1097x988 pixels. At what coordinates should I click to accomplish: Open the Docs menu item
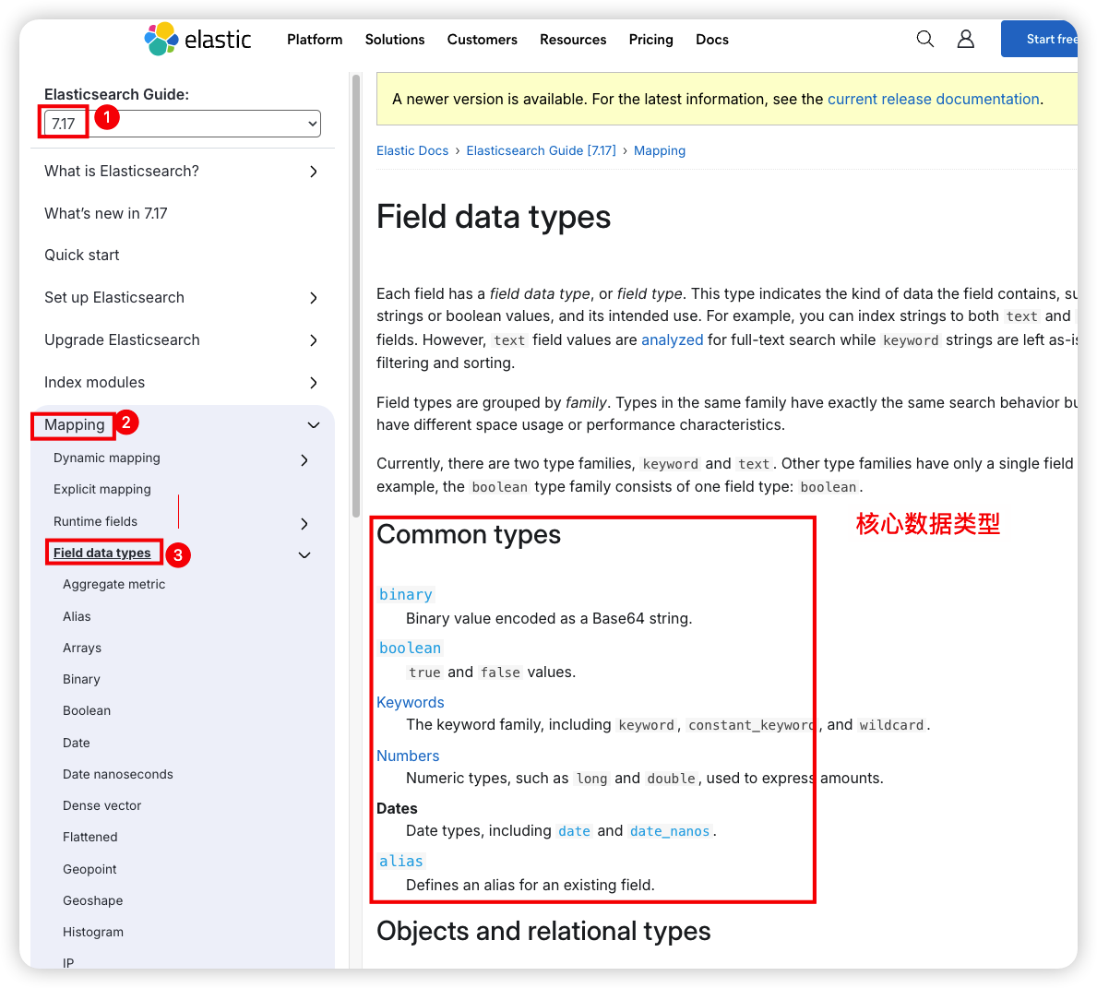pos(711,40)
